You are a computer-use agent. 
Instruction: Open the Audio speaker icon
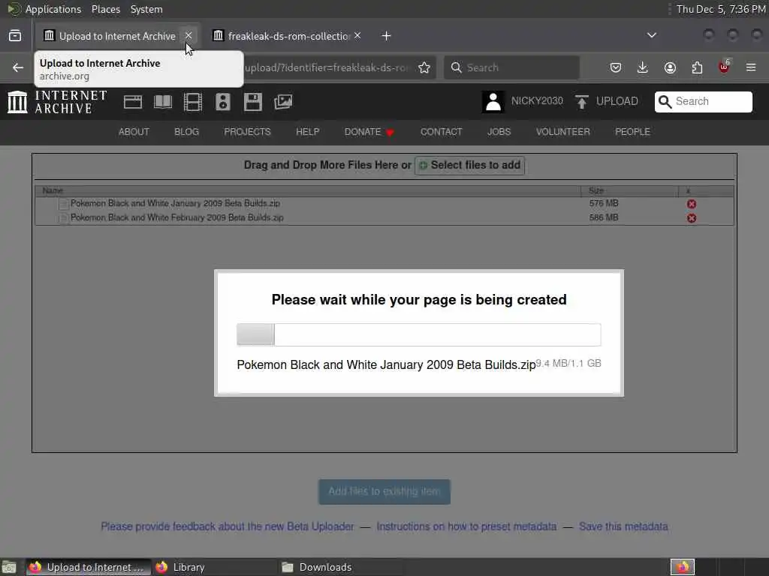tap(222, 102)
